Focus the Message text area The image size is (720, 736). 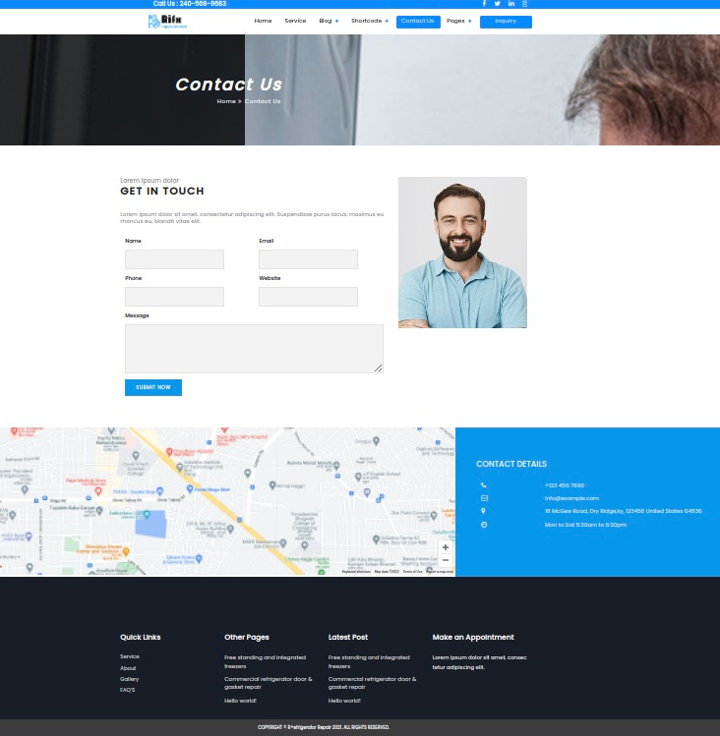coord(254,349)
